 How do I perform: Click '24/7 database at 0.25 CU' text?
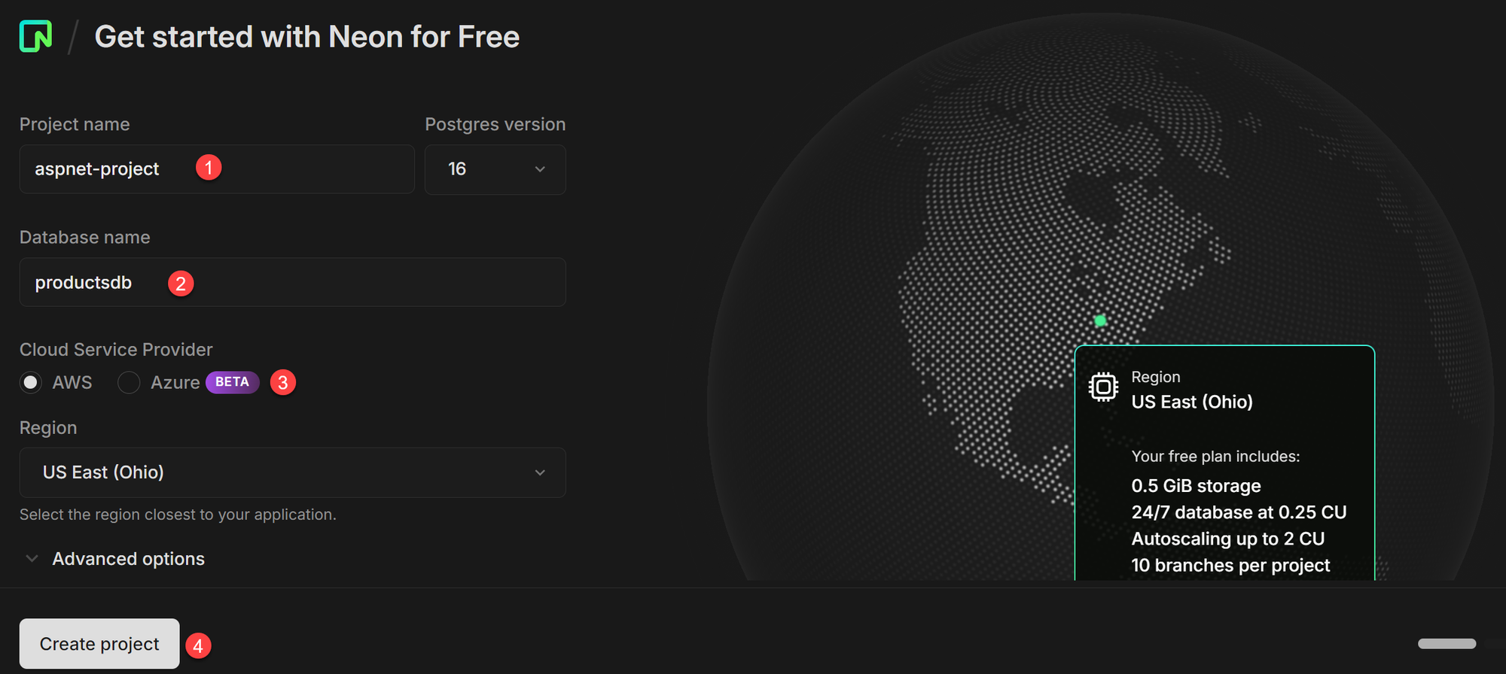point(1239,512)
